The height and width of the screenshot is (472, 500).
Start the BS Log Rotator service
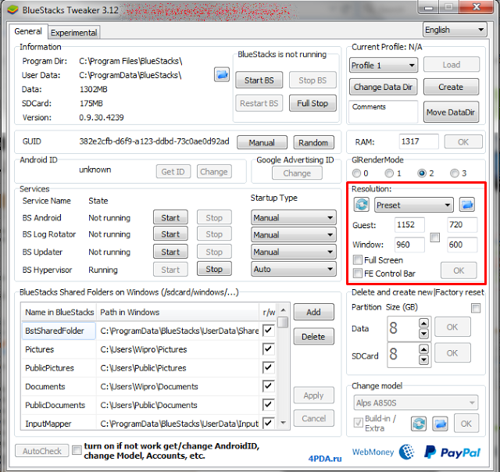click(x=170, y=234)
